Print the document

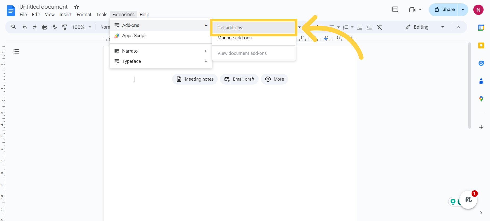[45, 27]
